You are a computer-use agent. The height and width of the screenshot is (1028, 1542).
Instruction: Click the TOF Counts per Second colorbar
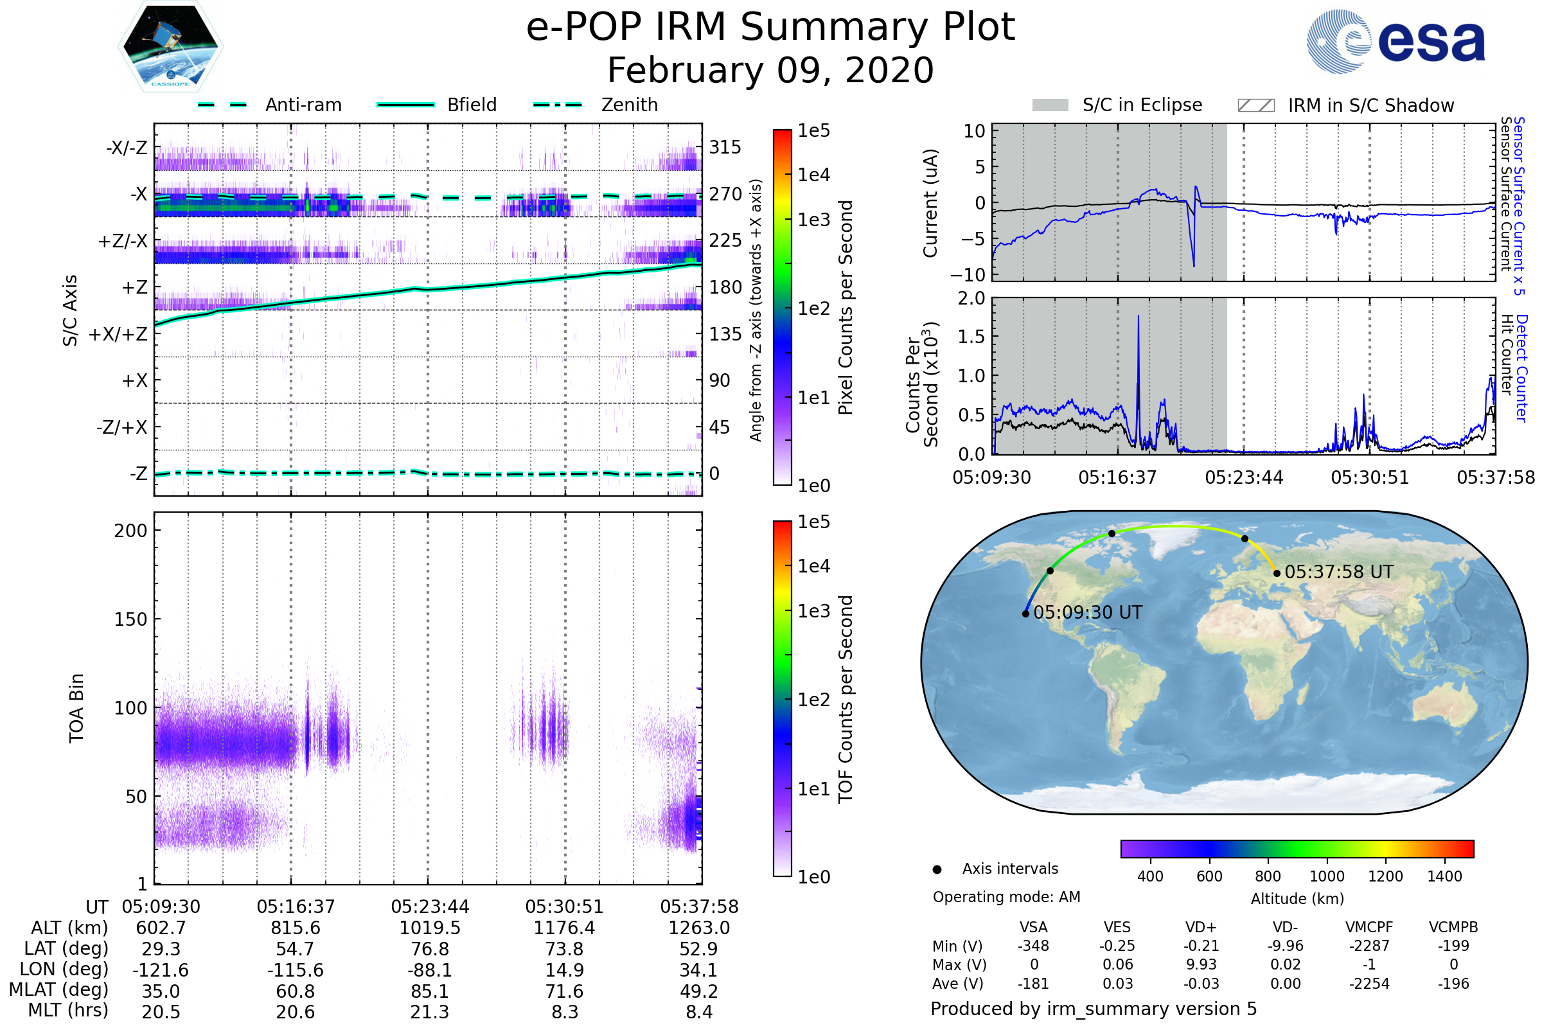(x=782, y=698)
